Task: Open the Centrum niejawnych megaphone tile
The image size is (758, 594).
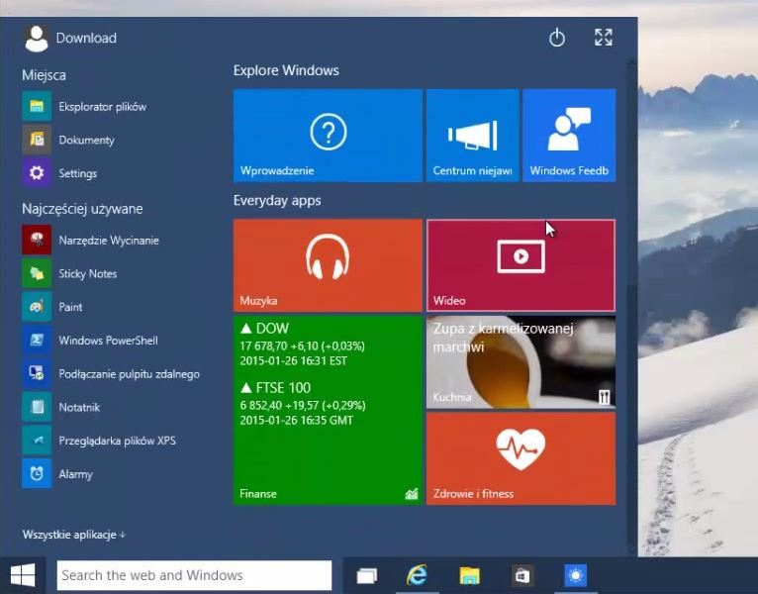Action: pos(472,136)
